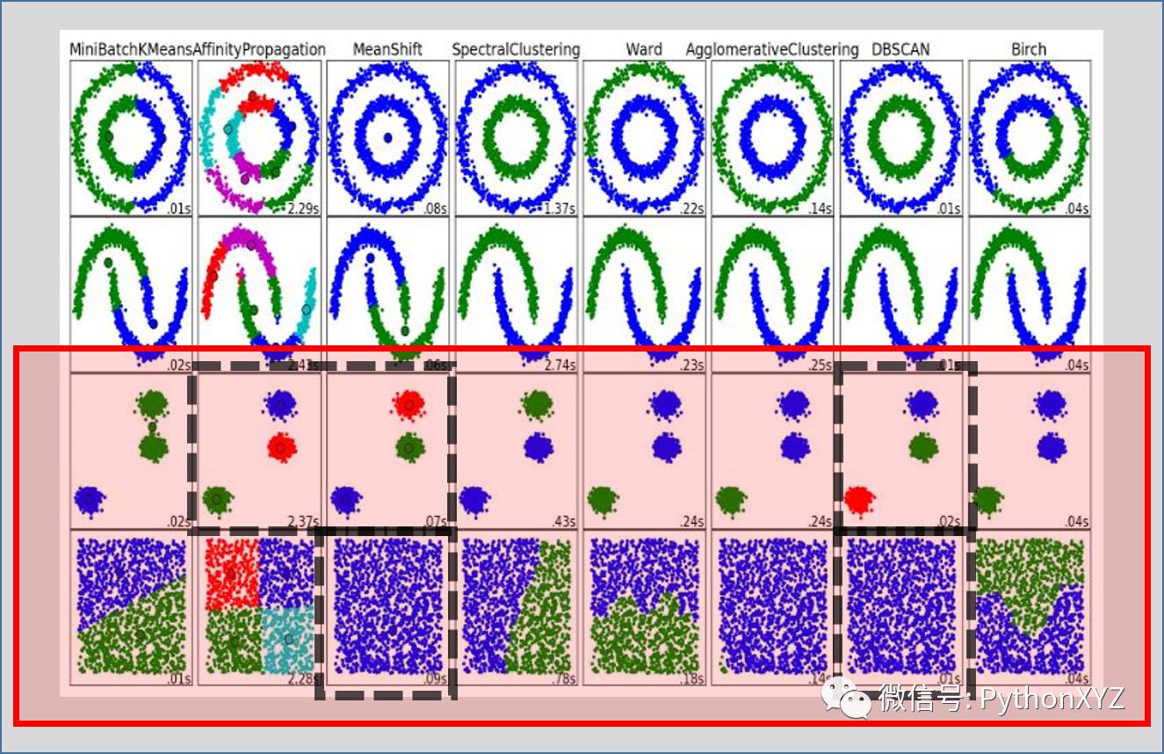Open the AffinityPropagation two-moons plot
This screenshot has height=754, width=1164.
259,294
